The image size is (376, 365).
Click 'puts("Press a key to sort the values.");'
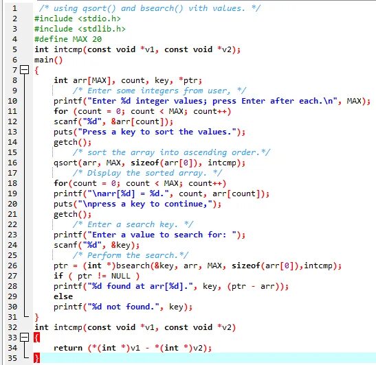149,132
